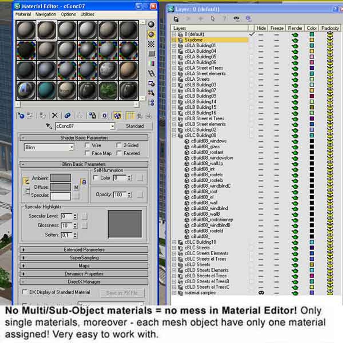The image size is (343, 343).
Task: Click Render teapot icon for Skydome layer
Action: 295,40
